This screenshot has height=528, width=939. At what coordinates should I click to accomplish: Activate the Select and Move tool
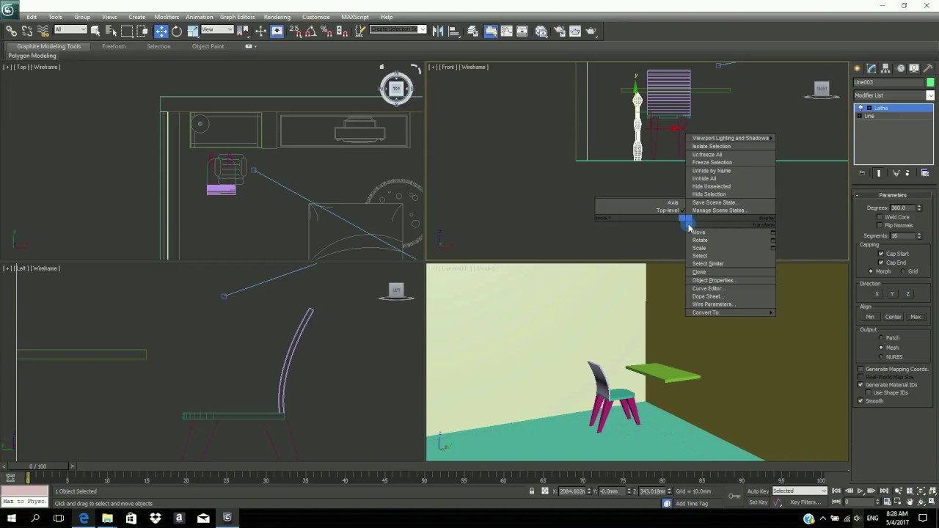pyautogui.click(x=161, y=31)
